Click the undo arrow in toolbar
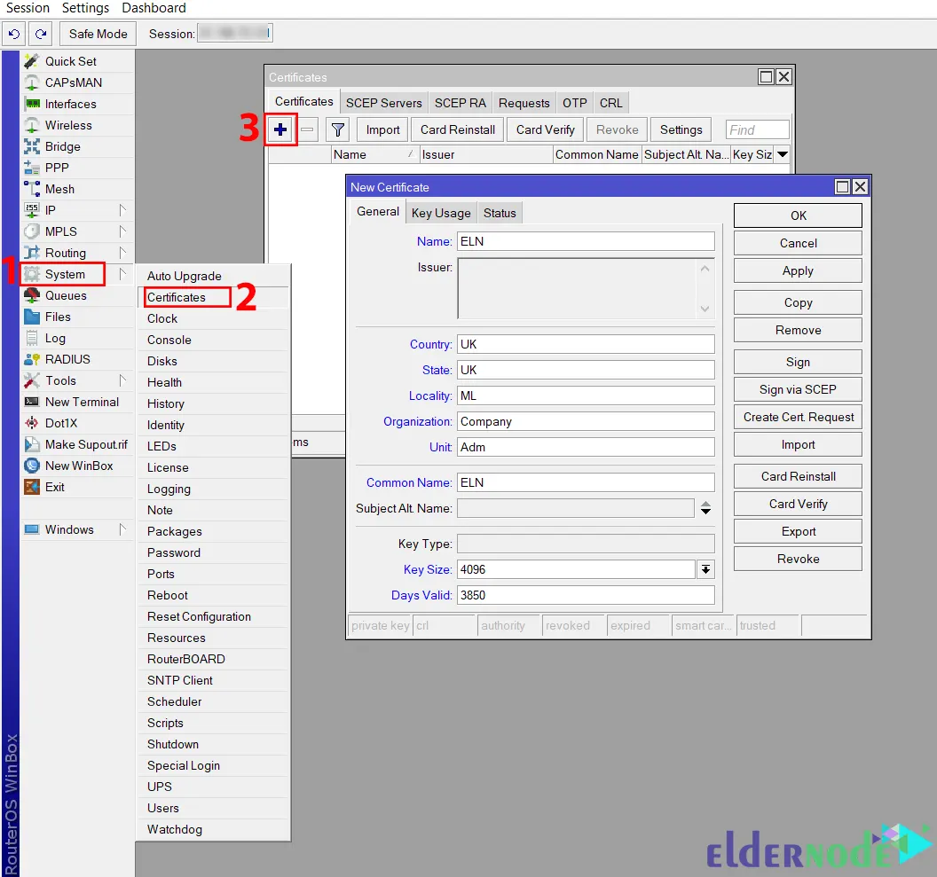Screen dimensions: 937x877 tap(13, 34)
